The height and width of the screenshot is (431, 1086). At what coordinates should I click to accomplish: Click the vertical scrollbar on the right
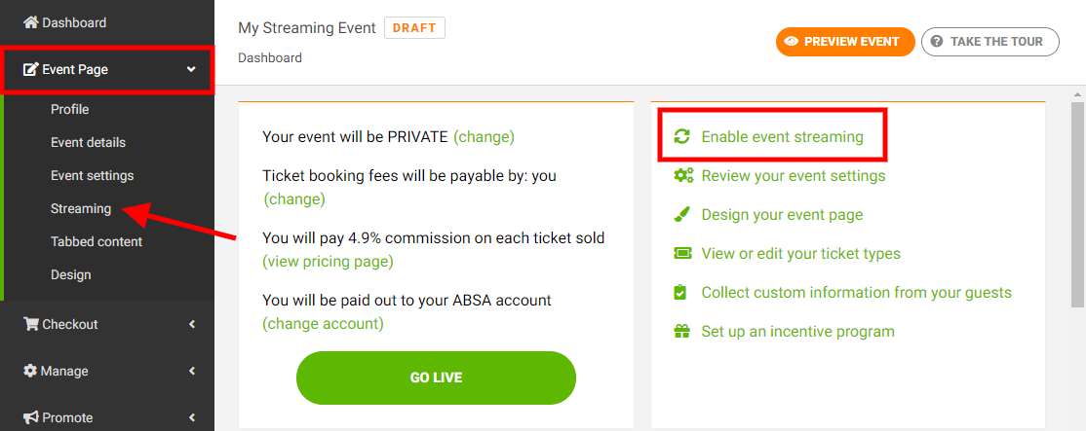[1077, 204]
